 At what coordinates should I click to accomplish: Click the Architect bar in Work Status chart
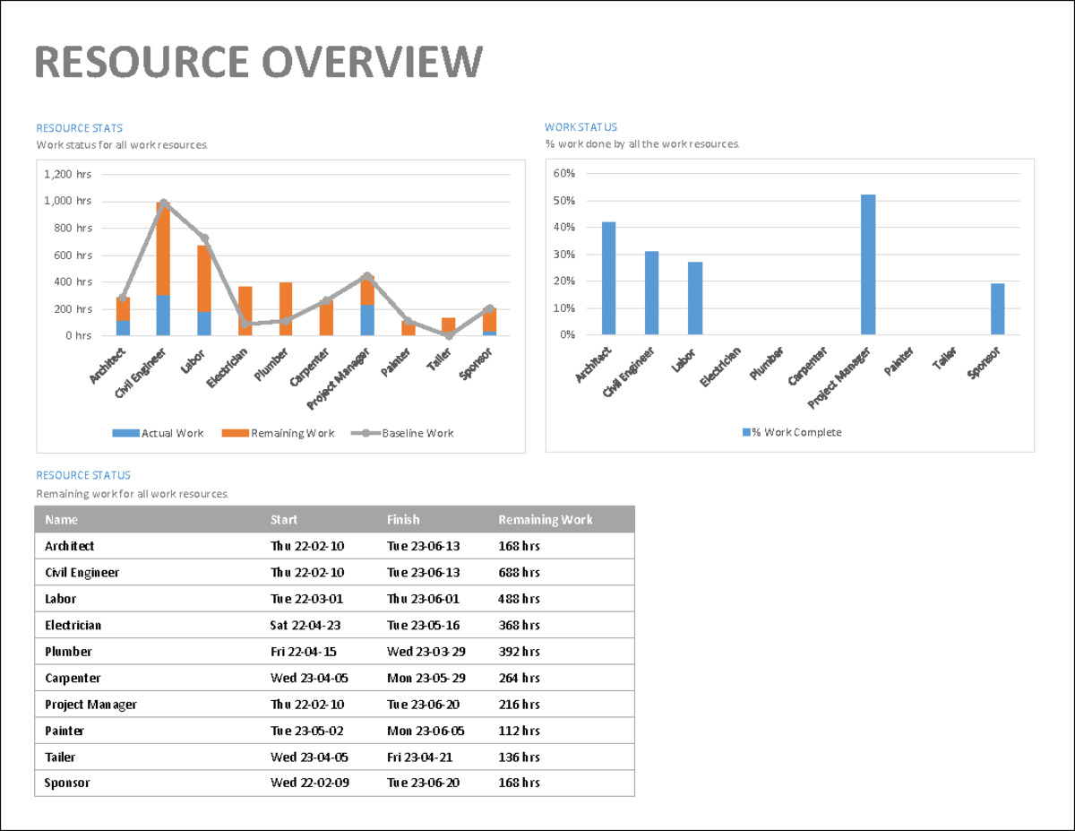point(607,278)
